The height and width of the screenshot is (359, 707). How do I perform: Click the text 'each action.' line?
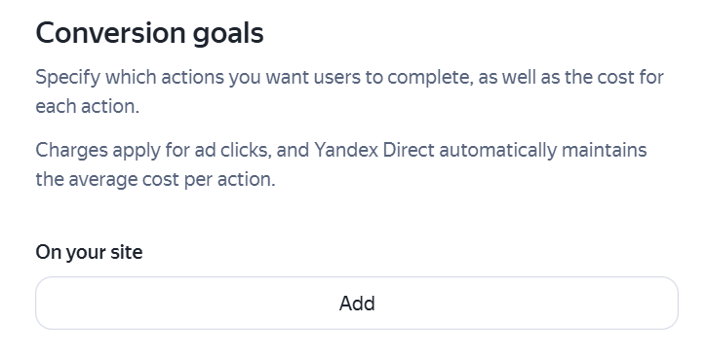88,107
